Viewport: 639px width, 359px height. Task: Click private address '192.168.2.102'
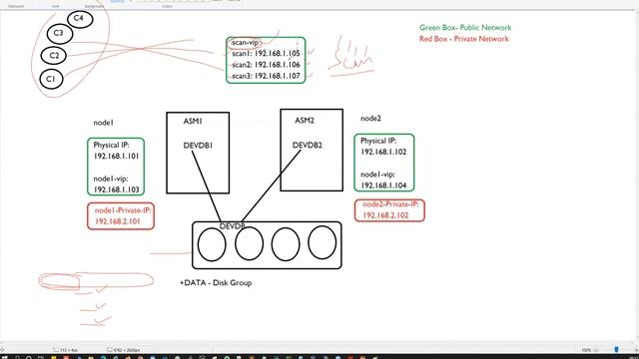385,215
